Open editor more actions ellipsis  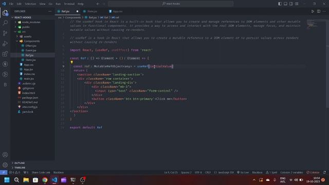(324, 11)
